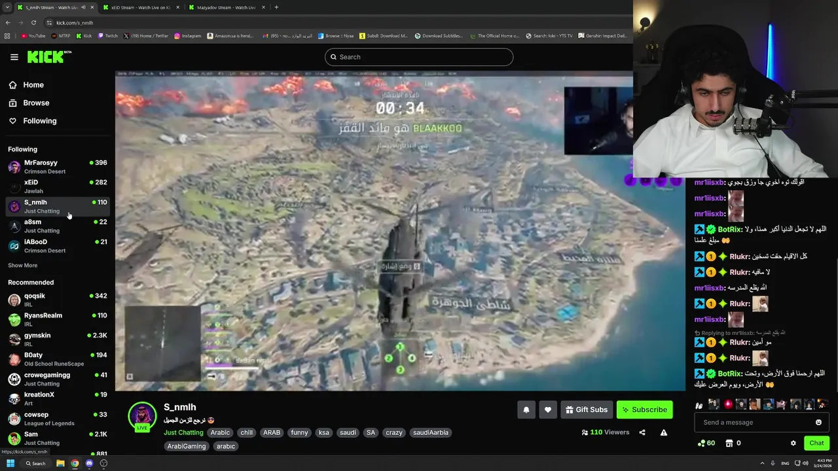Click the Kick logo

(x=49, y=57)
